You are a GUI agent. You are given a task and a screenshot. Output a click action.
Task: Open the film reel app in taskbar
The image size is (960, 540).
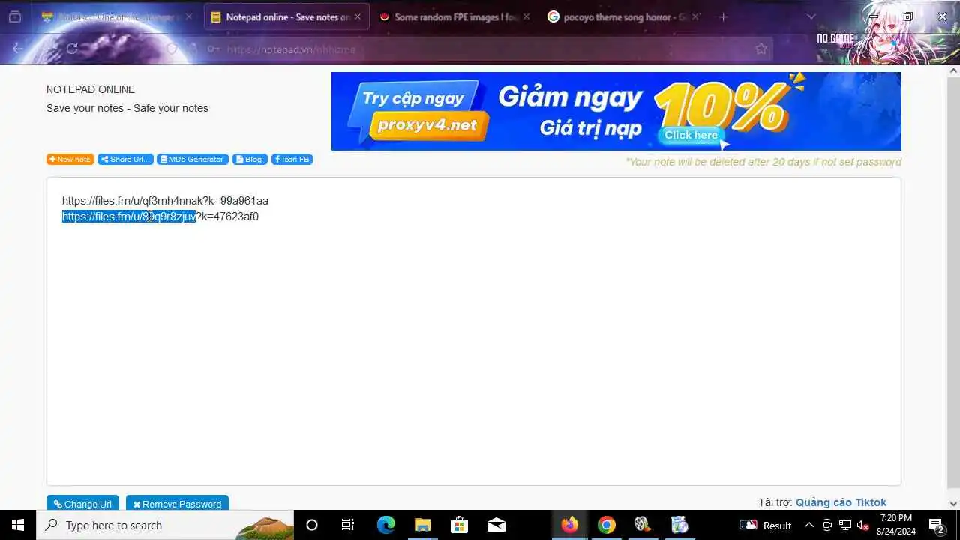[643, 525]
